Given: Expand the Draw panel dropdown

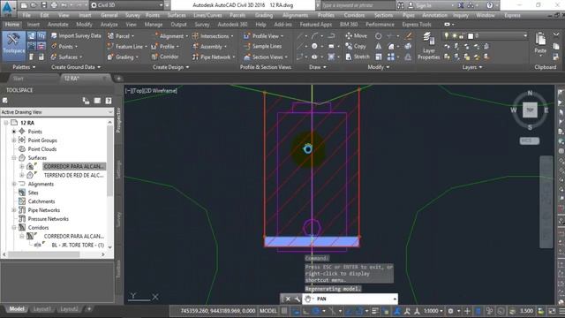Looking at the screenshot, I should point(318,67).
